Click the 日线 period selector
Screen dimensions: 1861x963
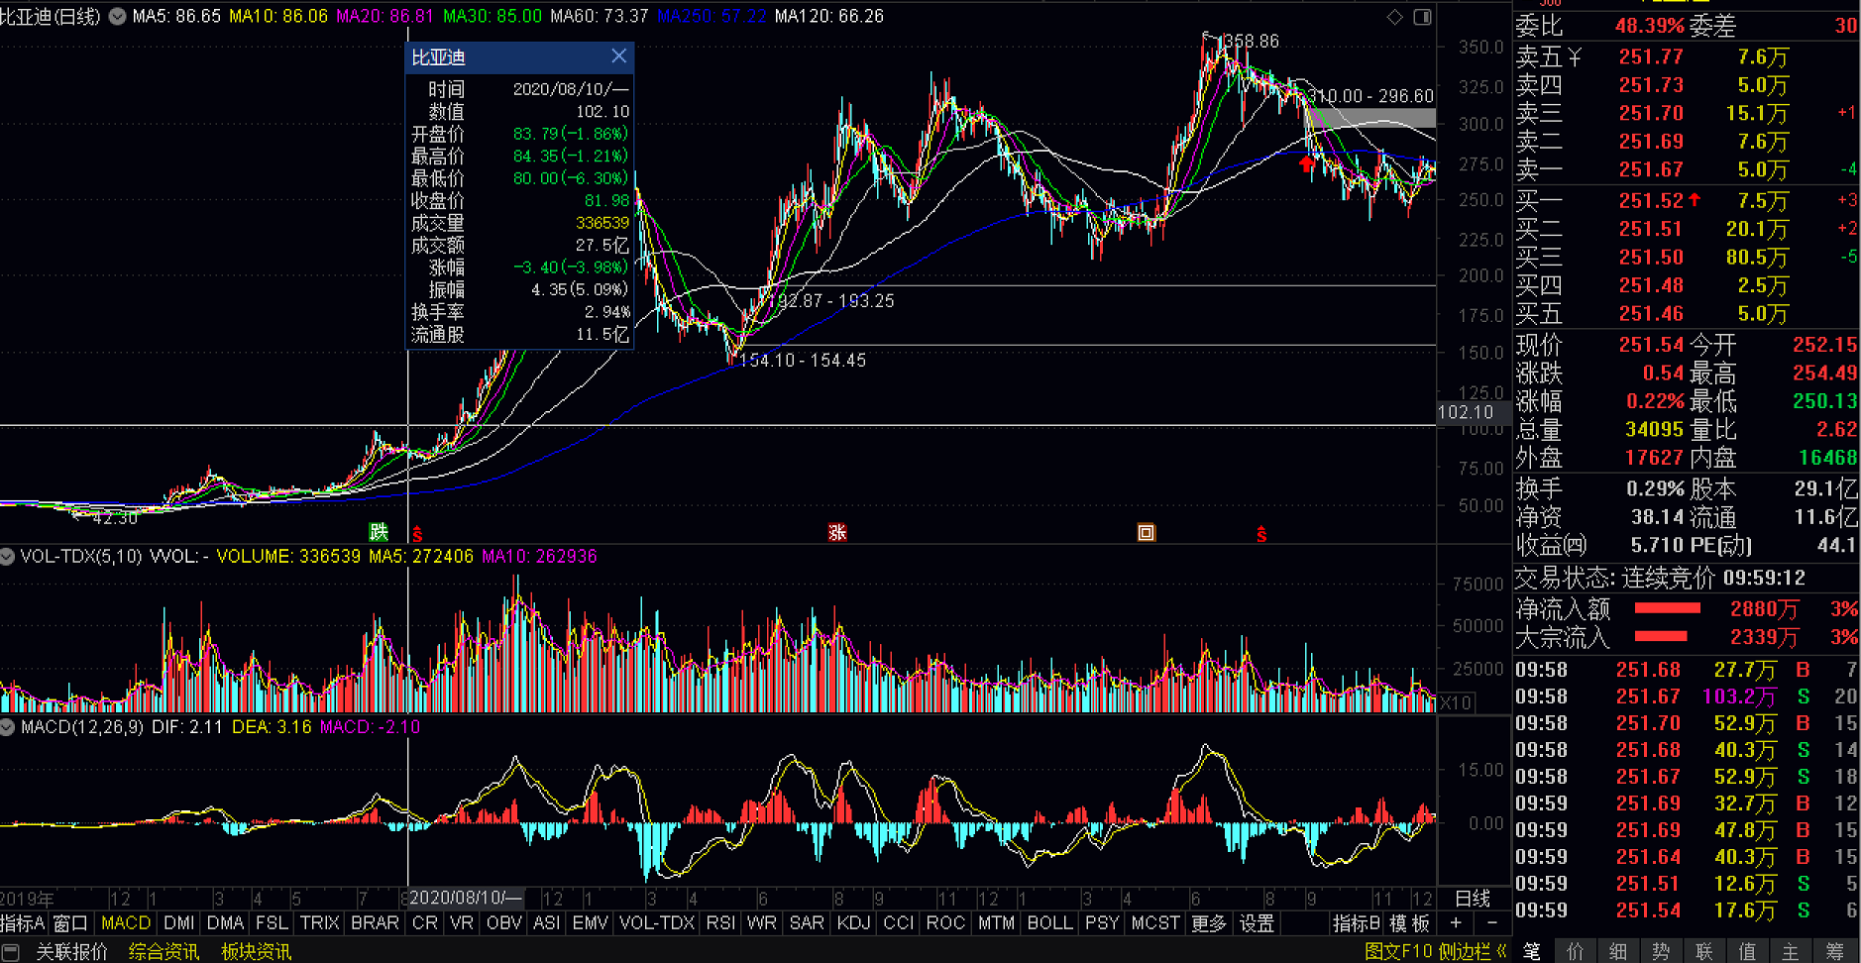(x=1473, y=899)
